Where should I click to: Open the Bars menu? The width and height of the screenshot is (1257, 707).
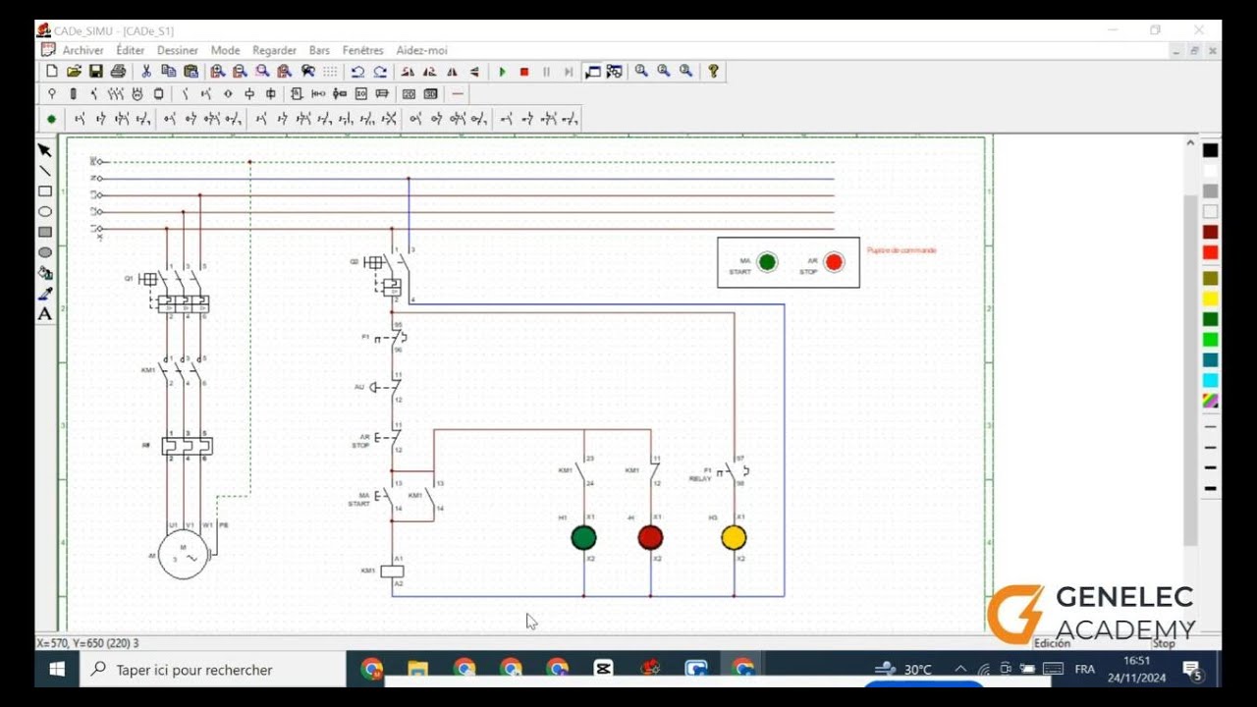(x=319, y=50)
